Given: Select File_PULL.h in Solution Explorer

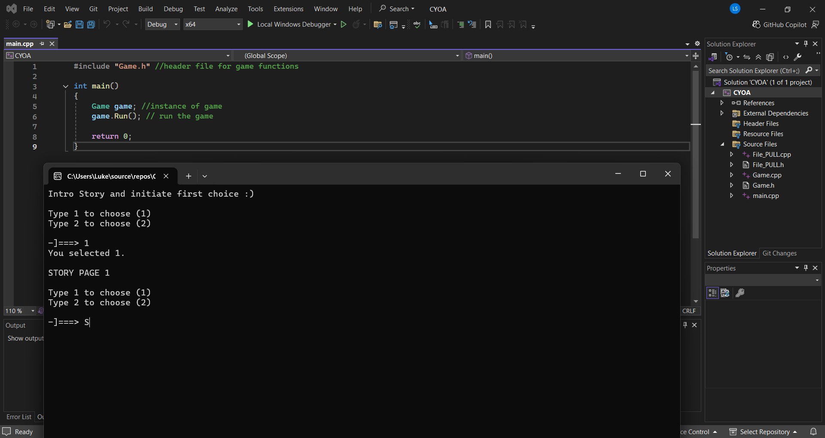Looking at the screenshot, I should [768, 164].
